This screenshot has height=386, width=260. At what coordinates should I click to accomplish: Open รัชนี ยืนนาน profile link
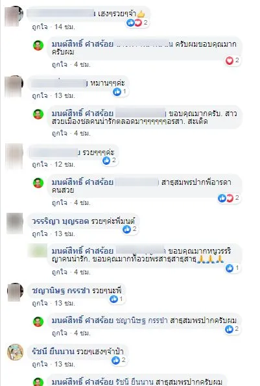(53, 352)
